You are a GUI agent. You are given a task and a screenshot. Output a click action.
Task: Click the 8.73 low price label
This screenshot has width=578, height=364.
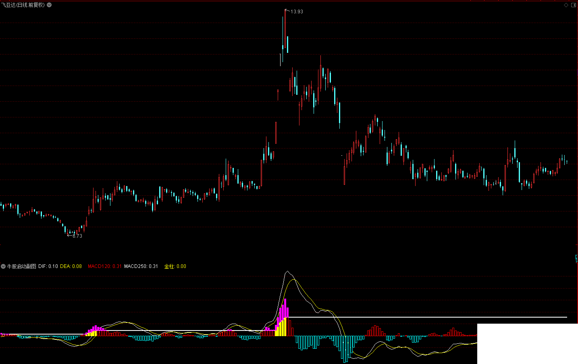pyautogui.click(x=77, y=236)
